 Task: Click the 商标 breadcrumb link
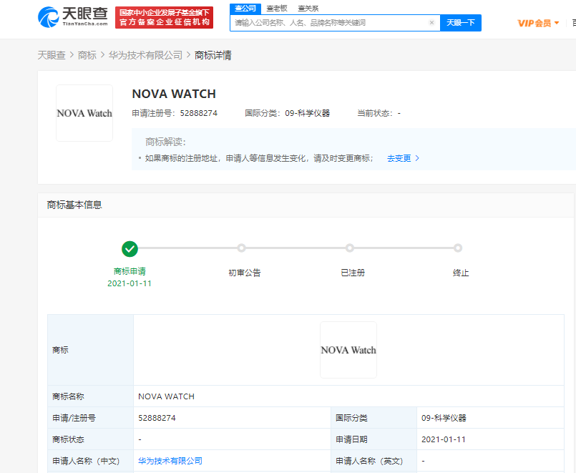[x=89, y=53]
